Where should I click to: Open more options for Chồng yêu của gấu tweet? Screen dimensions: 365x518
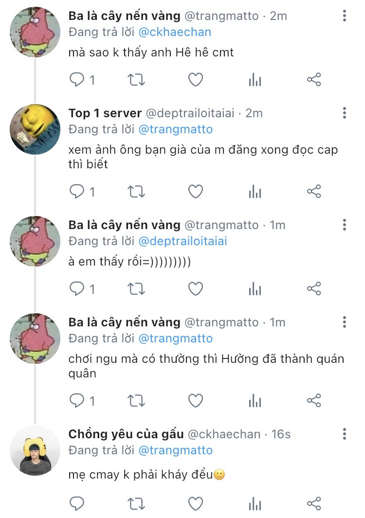click(345, 434)
